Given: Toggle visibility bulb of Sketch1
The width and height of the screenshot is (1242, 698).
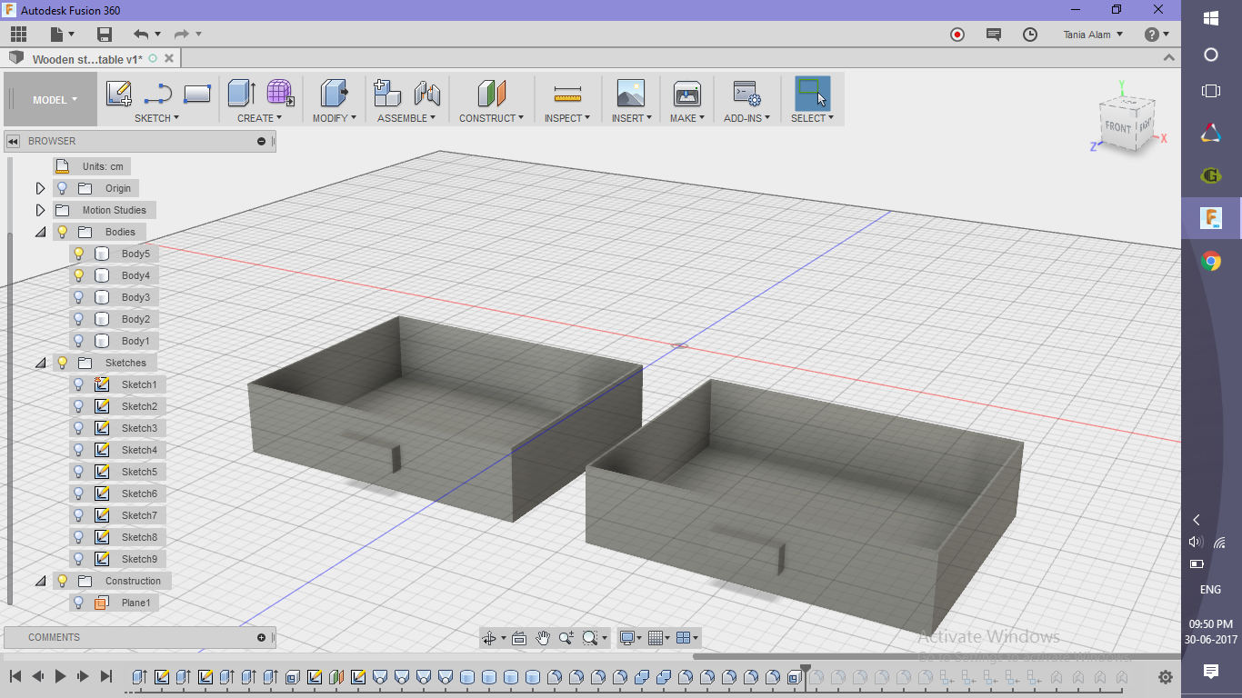Looking at the screenshot, I should (x=78, y=384).
